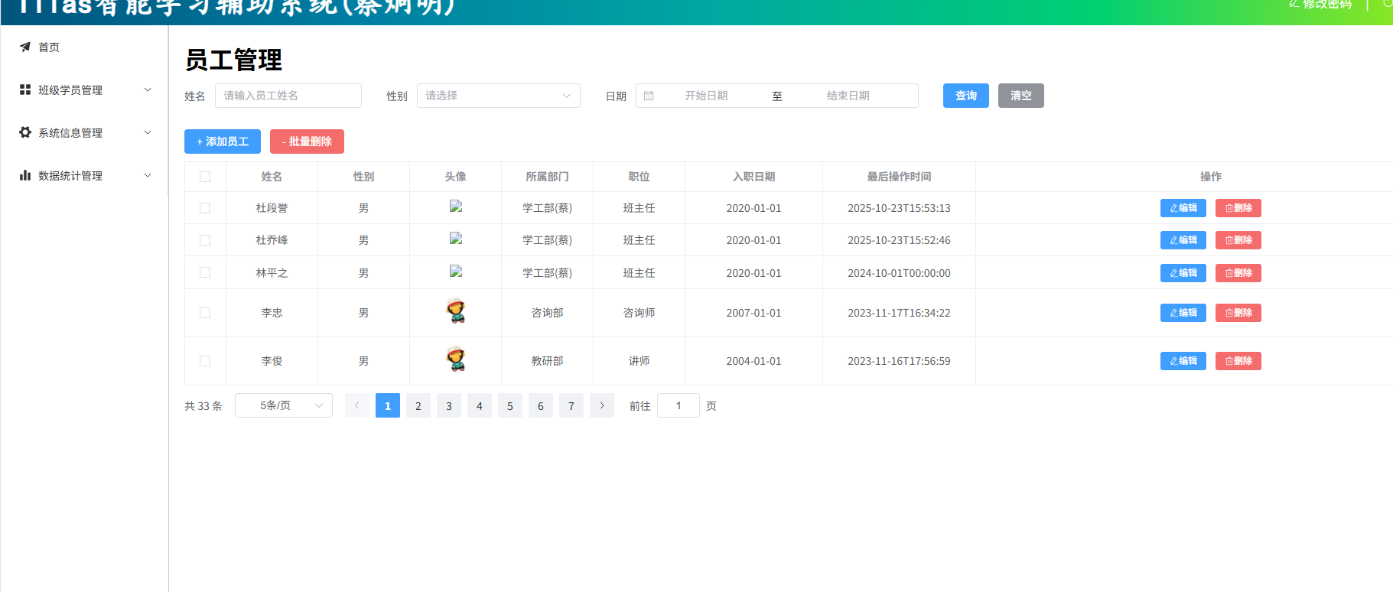1393x592 pixels.
Task: Click the class management grid icon
Action: pyautogui.click(x=25, y=89)
